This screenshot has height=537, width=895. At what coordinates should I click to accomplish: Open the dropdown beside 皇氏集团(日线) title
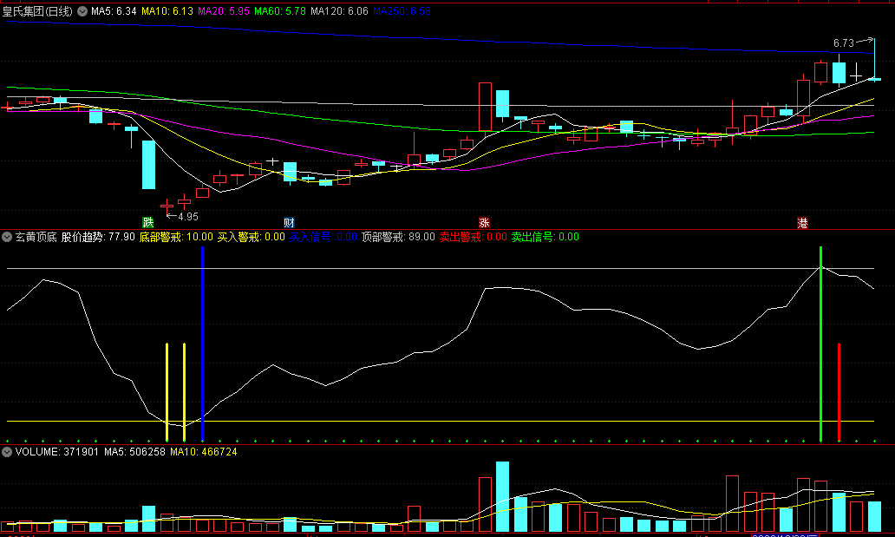pos(82,11)
